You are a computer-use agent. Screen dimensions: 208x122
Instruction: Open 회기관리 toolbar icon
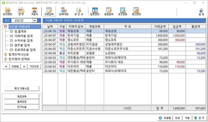click(x=7, y=11)
